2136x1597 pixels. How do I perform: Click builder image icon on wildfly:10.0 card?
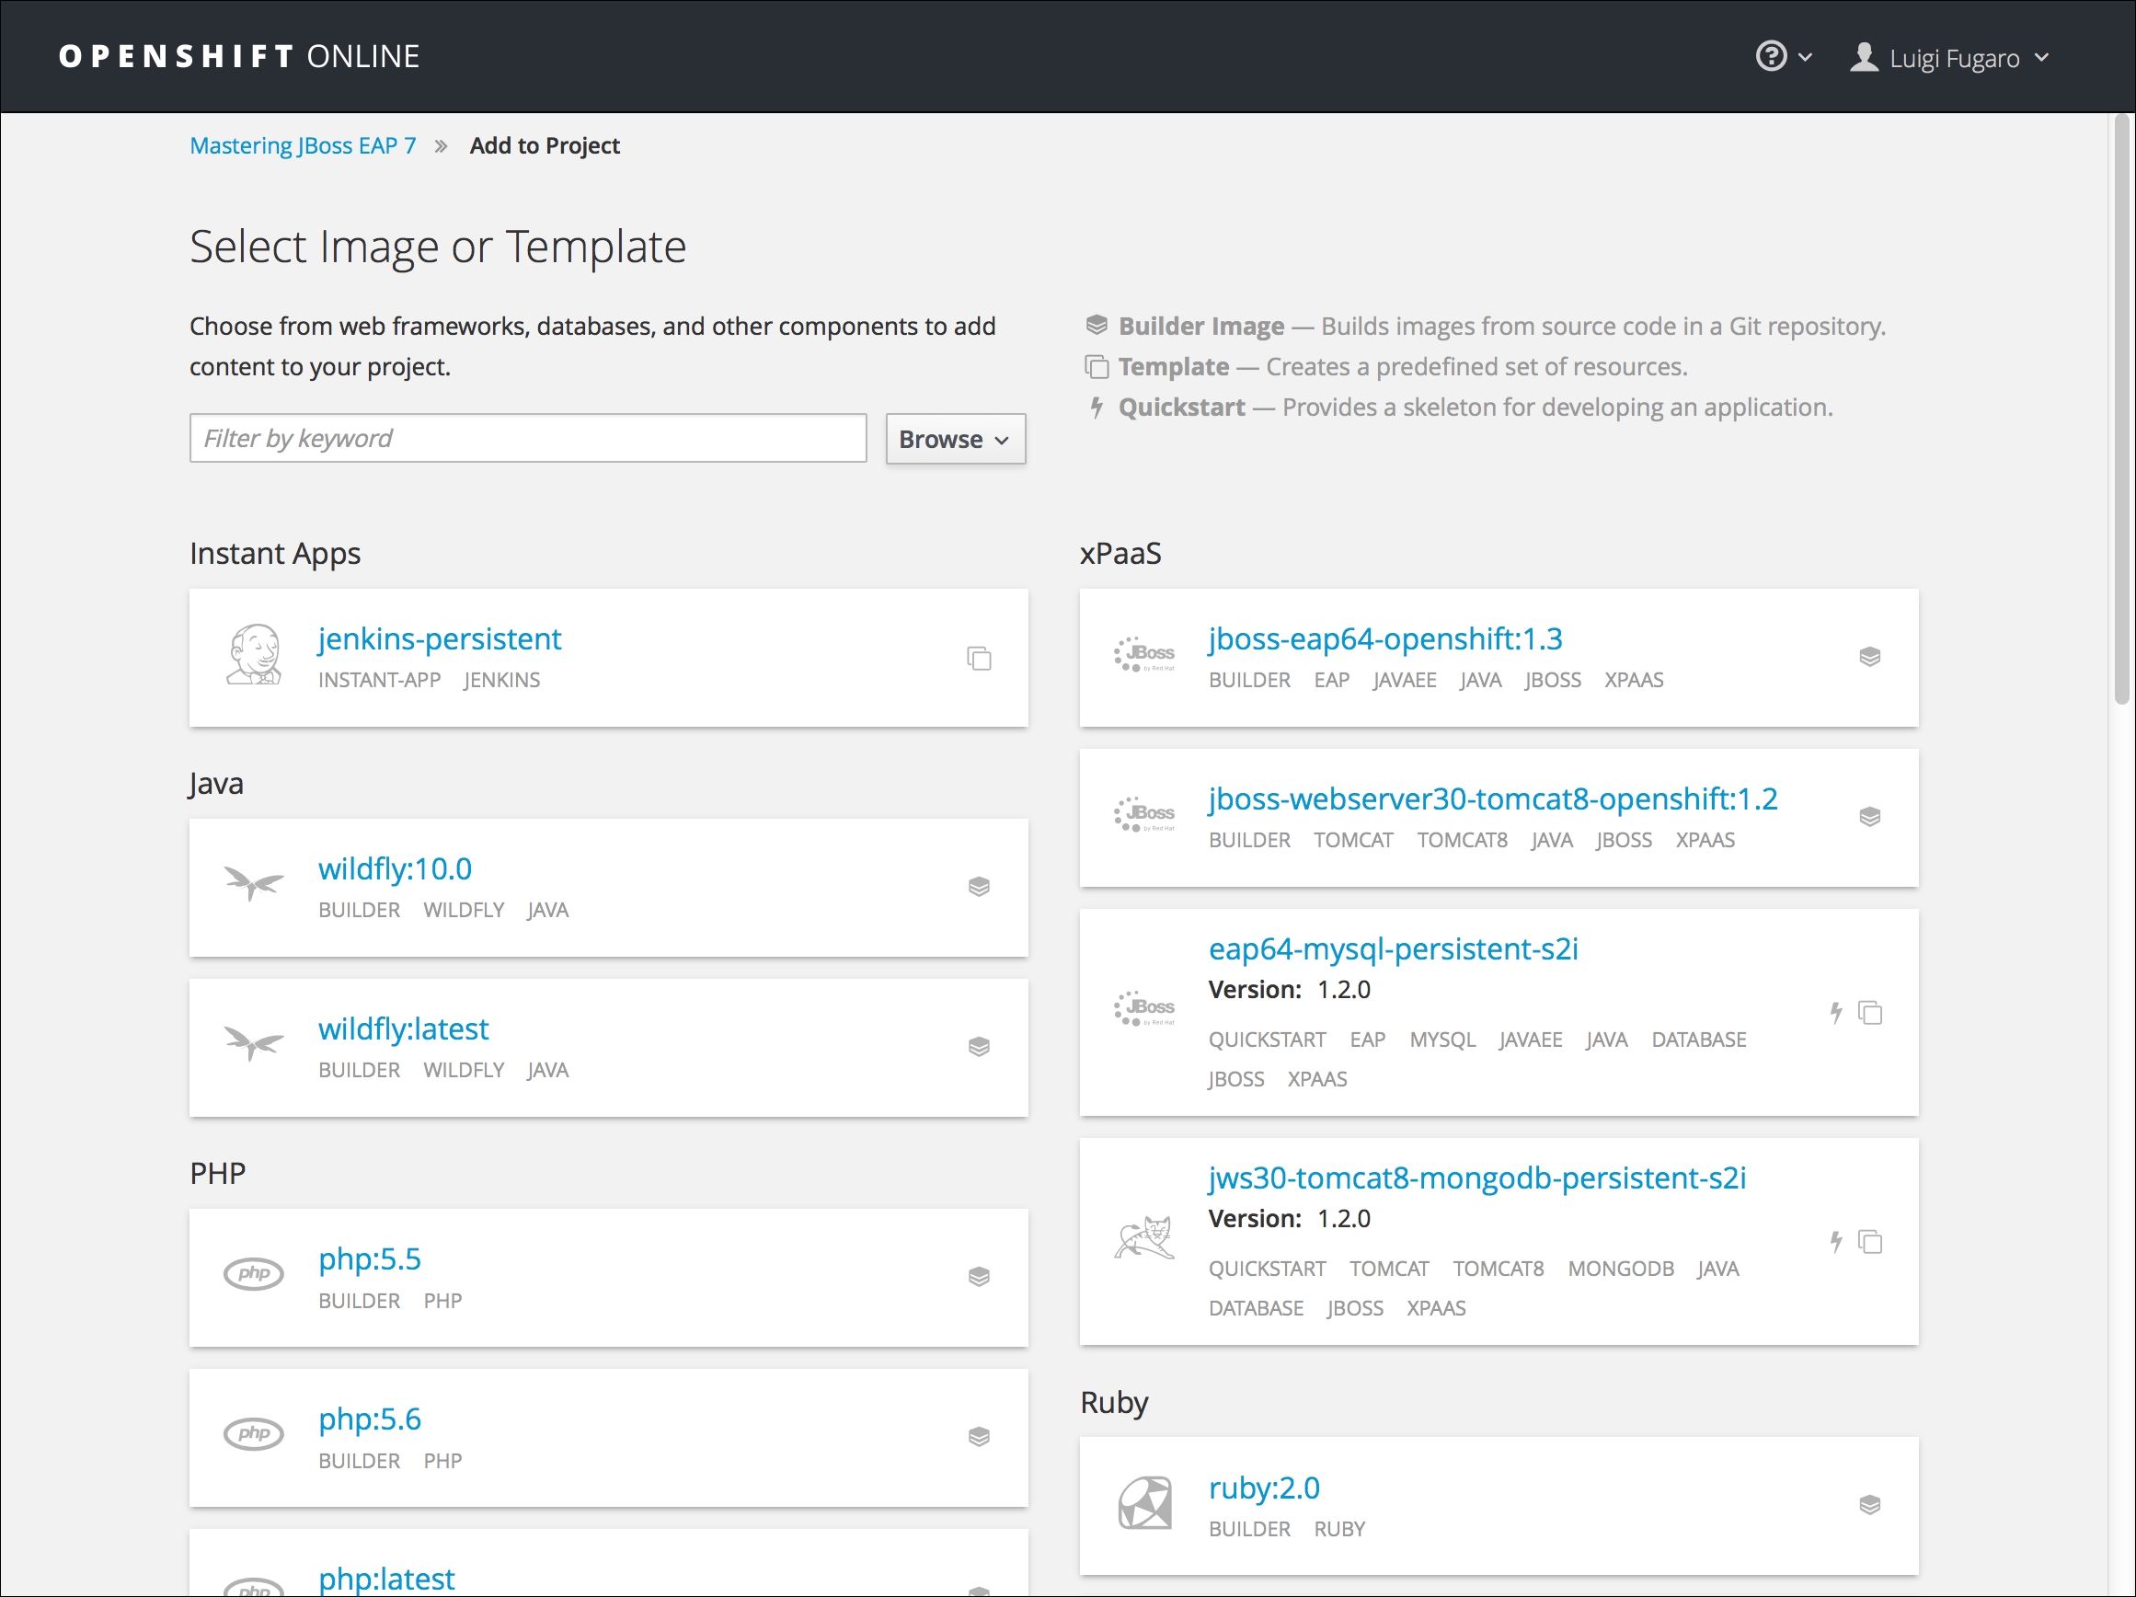[979, 888]
